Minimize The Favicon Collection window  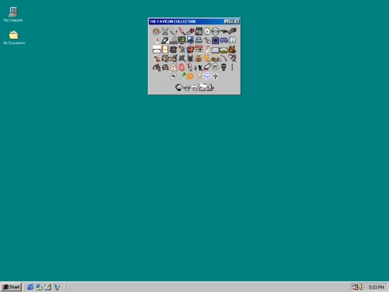click(226, 22)
